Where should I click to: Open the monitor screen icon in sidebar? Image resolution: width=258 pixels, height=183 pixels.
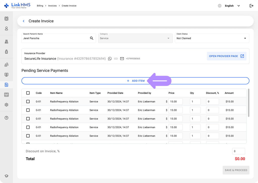pyautogui.click(x=6, y=75)
